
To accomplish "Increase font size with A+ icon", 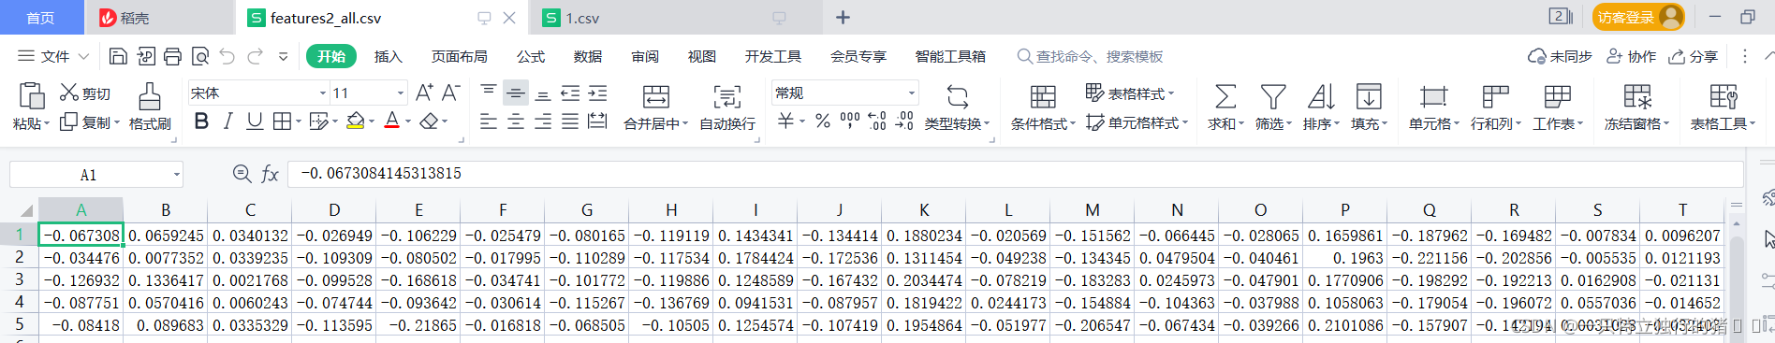I will [x=424, y=93].
